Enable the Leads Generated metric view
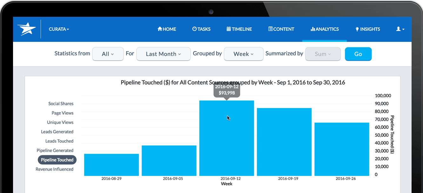This screenshot has width=423, height=193. [x=57, y=131]
